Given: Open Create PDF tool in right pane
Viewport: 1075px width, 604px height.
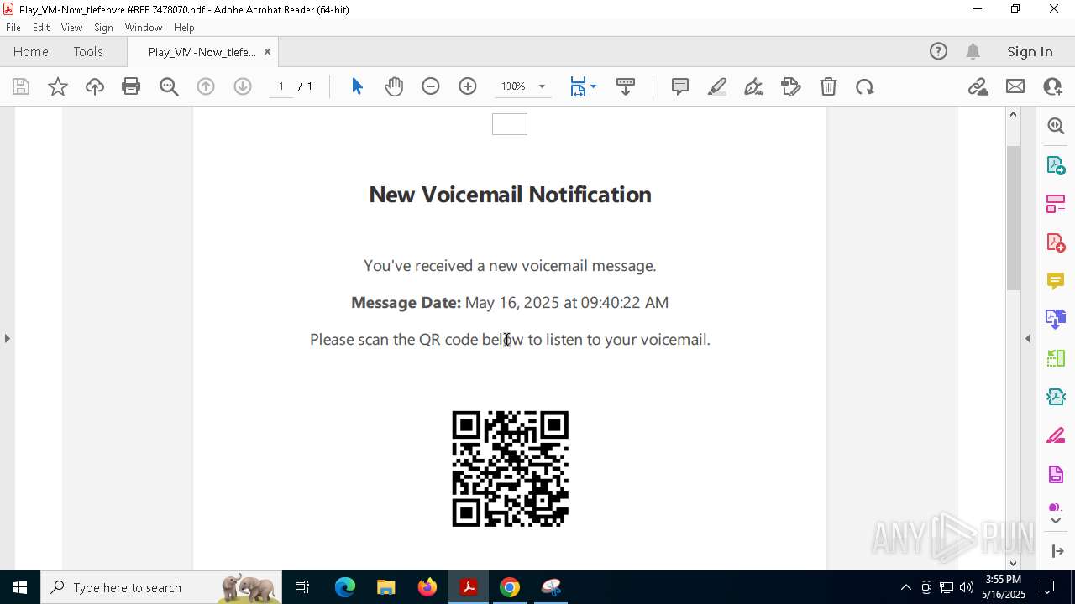Looking at the screenshot, I should pyautogui.click(x=1056, y=242).
